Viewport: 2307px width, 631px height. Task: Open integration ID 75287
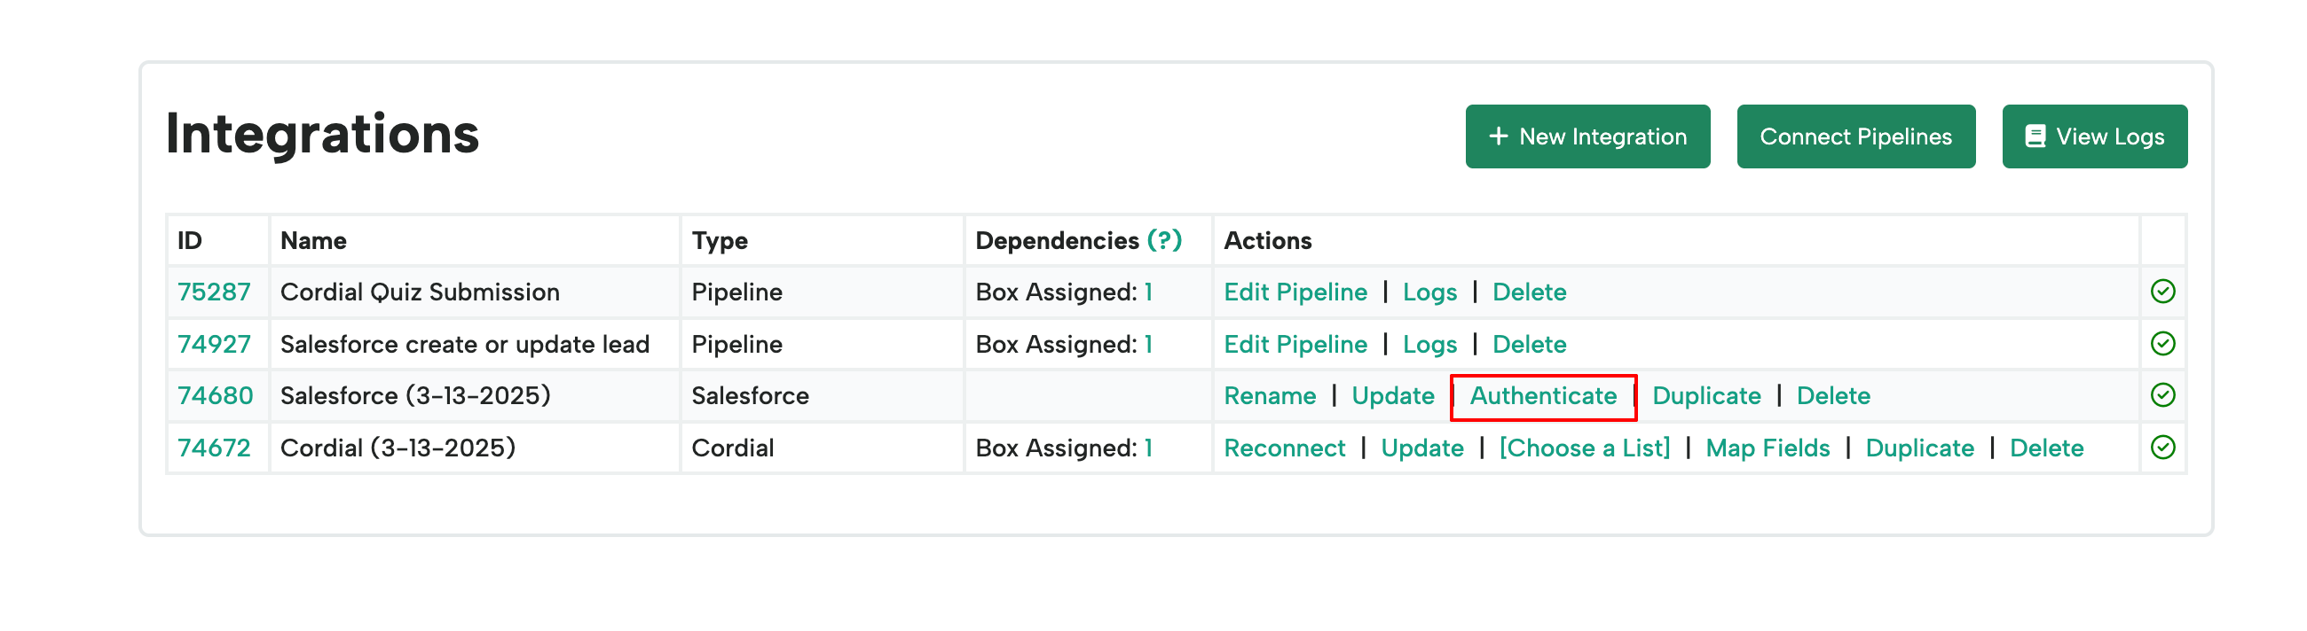pos(213,292)
